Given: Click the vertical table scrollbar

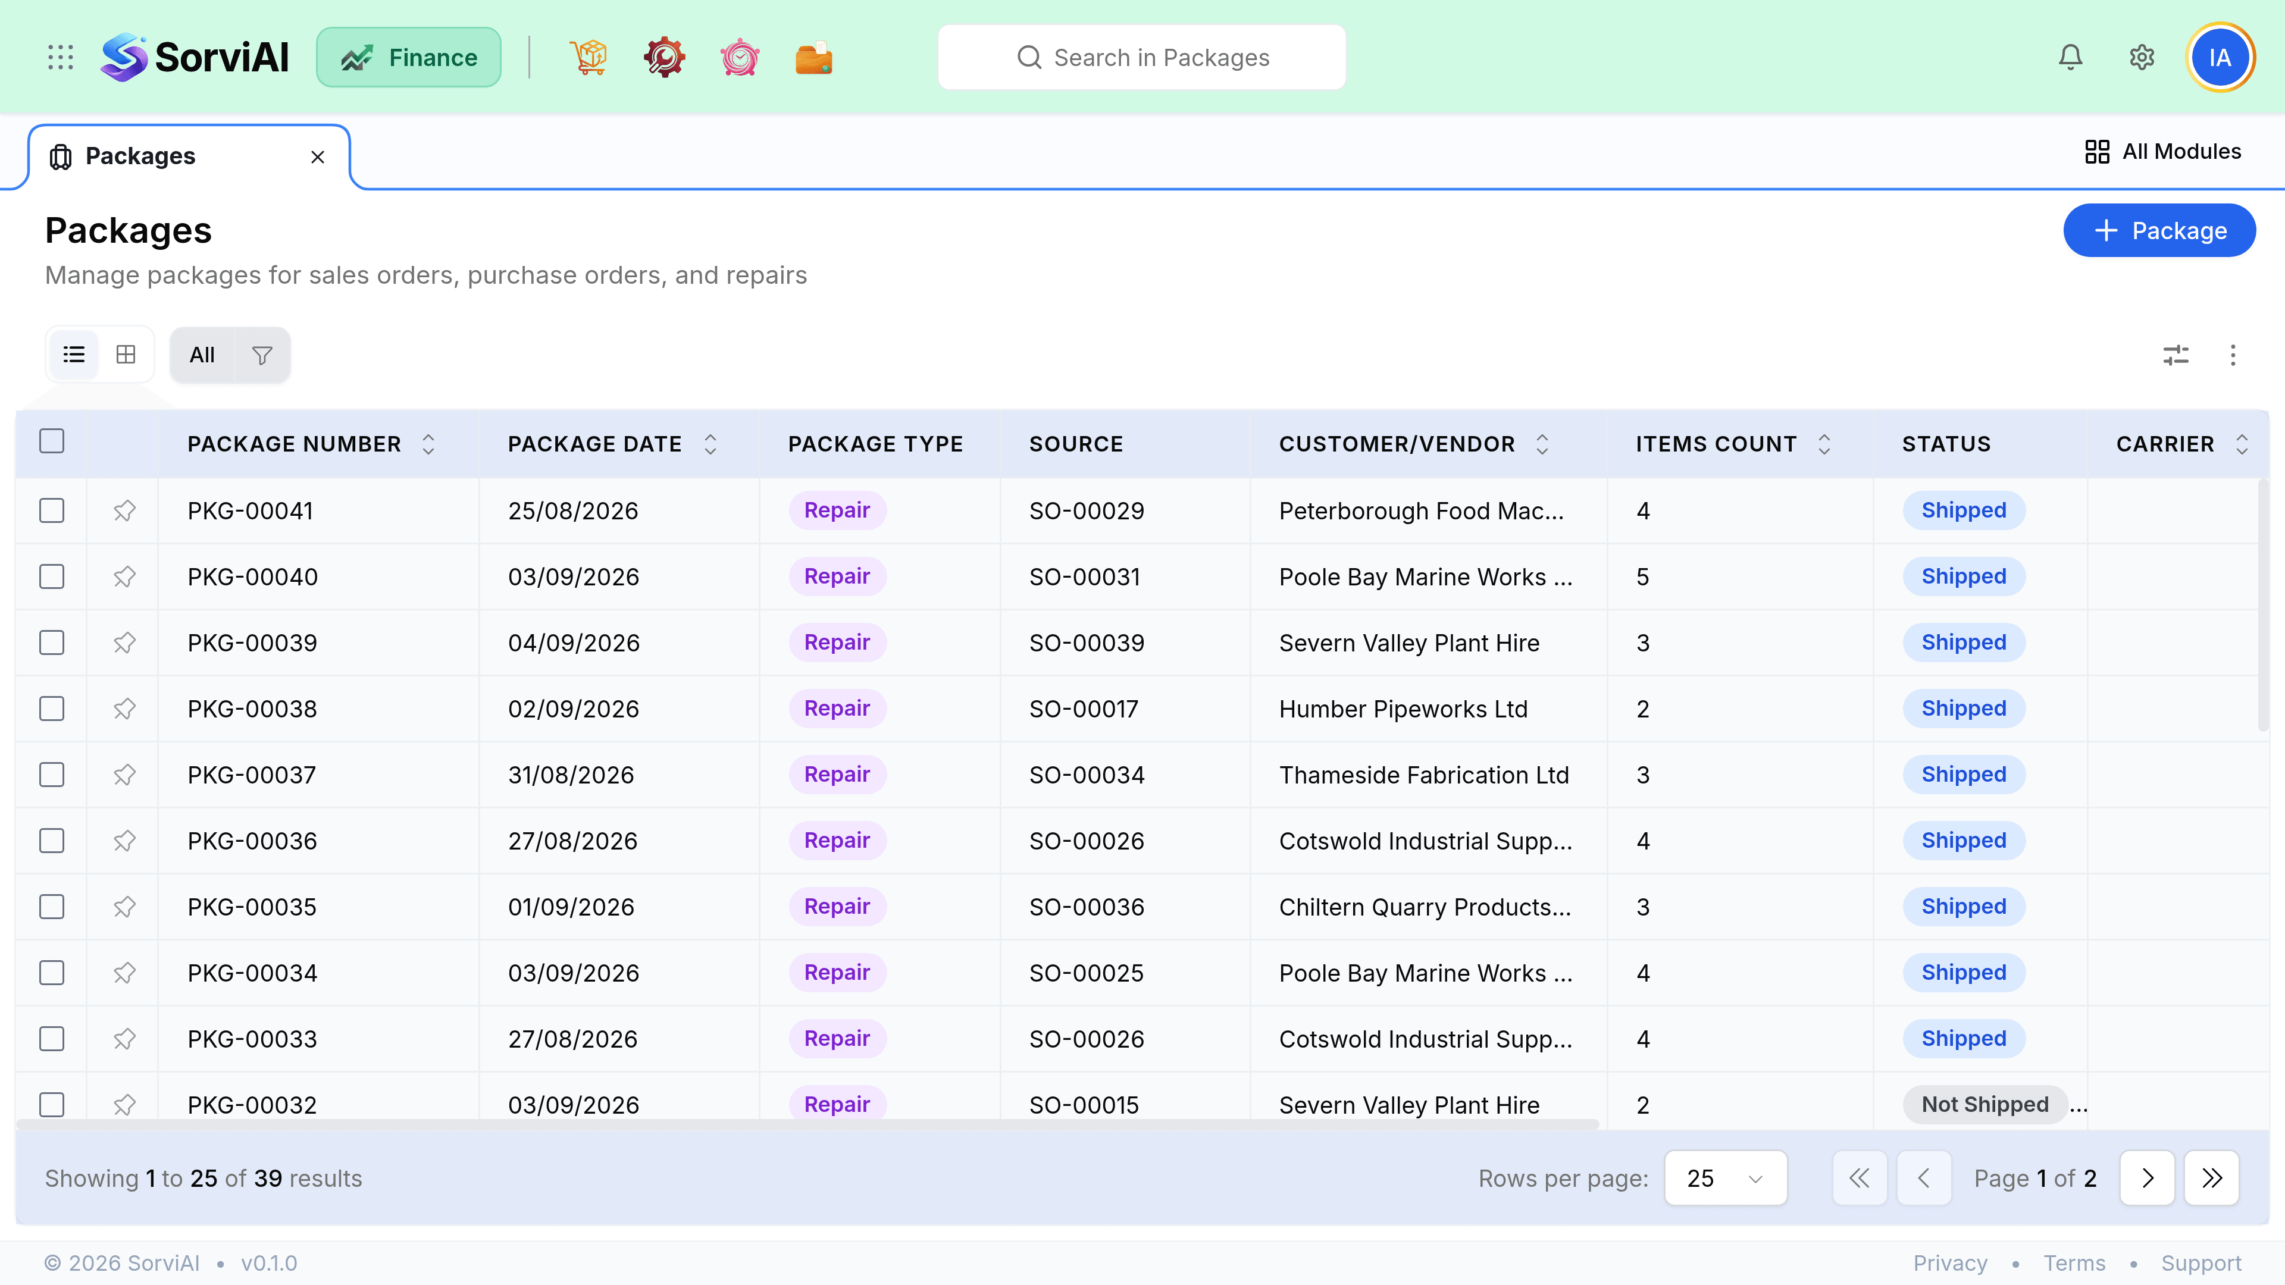Looking at the screenshot, I should tap(2263, 606).
